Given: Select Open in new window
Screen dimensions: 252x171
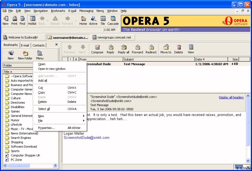Looking at the screenshot, I should click(x=60, y=69).
